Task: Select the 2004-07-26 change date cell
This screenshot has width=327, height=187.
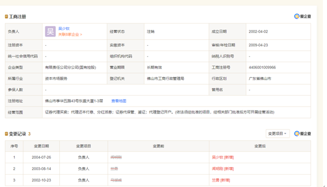Action: (x=41, y=157)
